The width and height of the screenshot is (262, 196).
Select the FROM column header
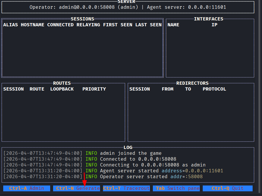point(168,89)
